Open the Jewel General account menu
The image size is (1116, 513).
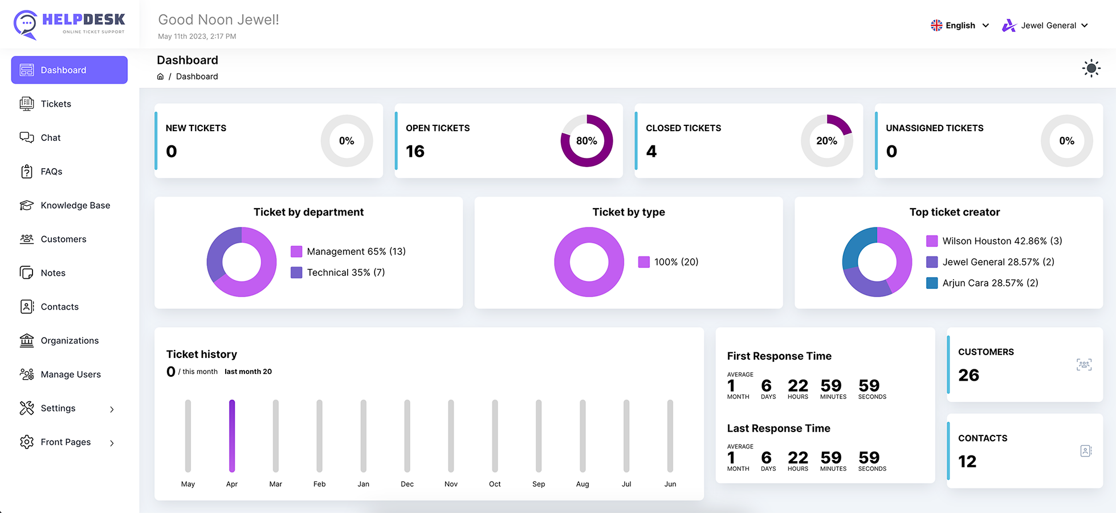pos(1045,25)
